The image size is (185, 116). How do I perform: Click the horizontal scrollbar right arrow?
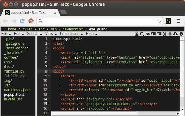tap(178, 113)
